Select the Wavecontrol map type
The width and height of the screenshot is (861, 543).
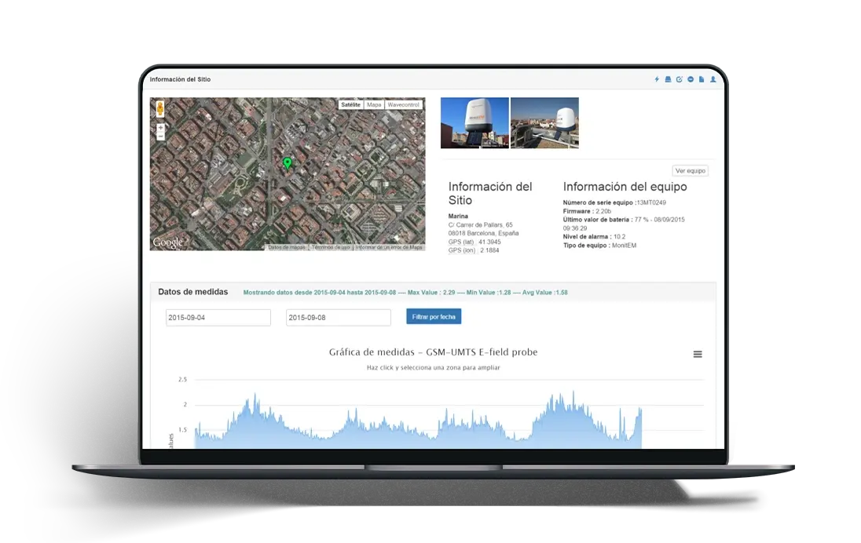[404, 105]
